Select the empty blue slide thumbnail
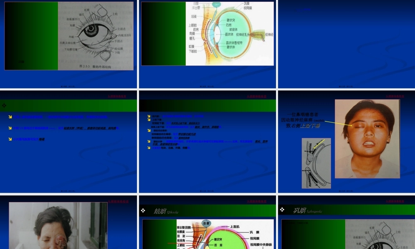This screenshot has width=415, height=249. tap(346, 44)
